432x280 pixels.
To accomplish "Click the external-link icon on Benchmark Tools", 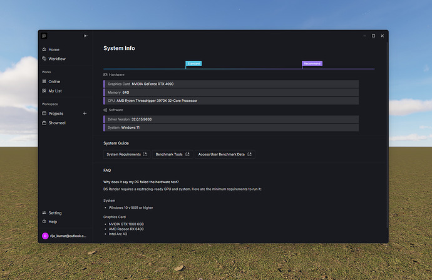I will pos(187,154).
